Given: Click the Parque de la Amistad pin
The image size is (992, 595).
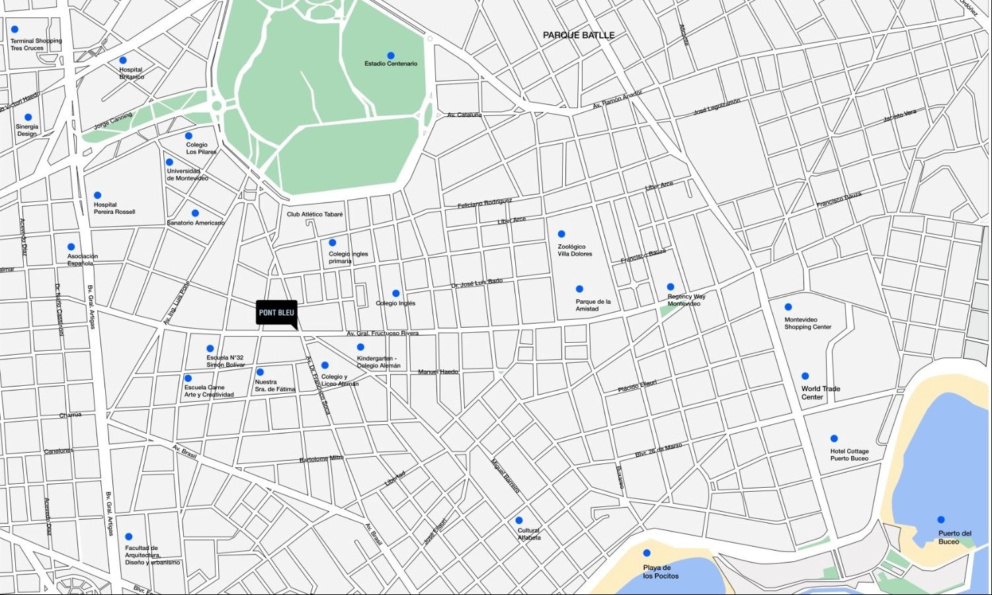Looking at the screenshot, I should 579,289.
